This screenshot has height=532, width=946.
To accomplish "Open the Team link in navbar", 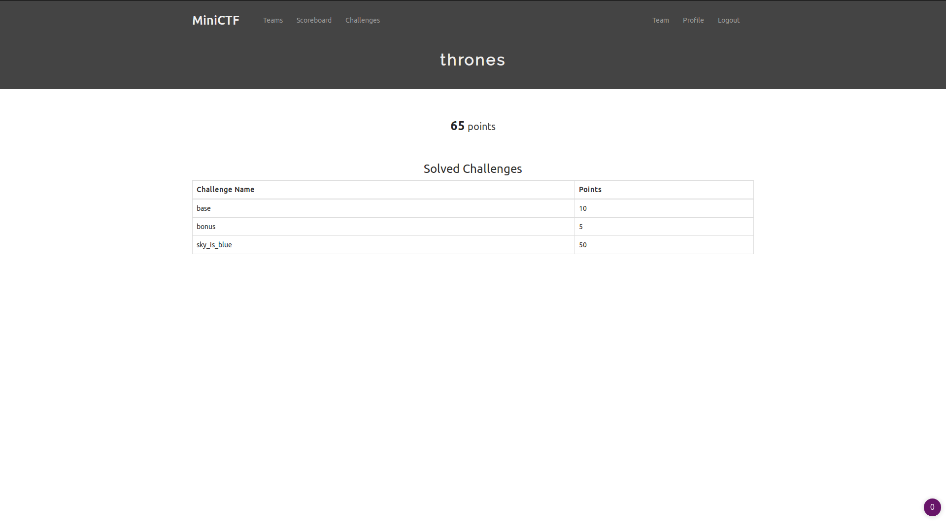I will click(660, 20).
